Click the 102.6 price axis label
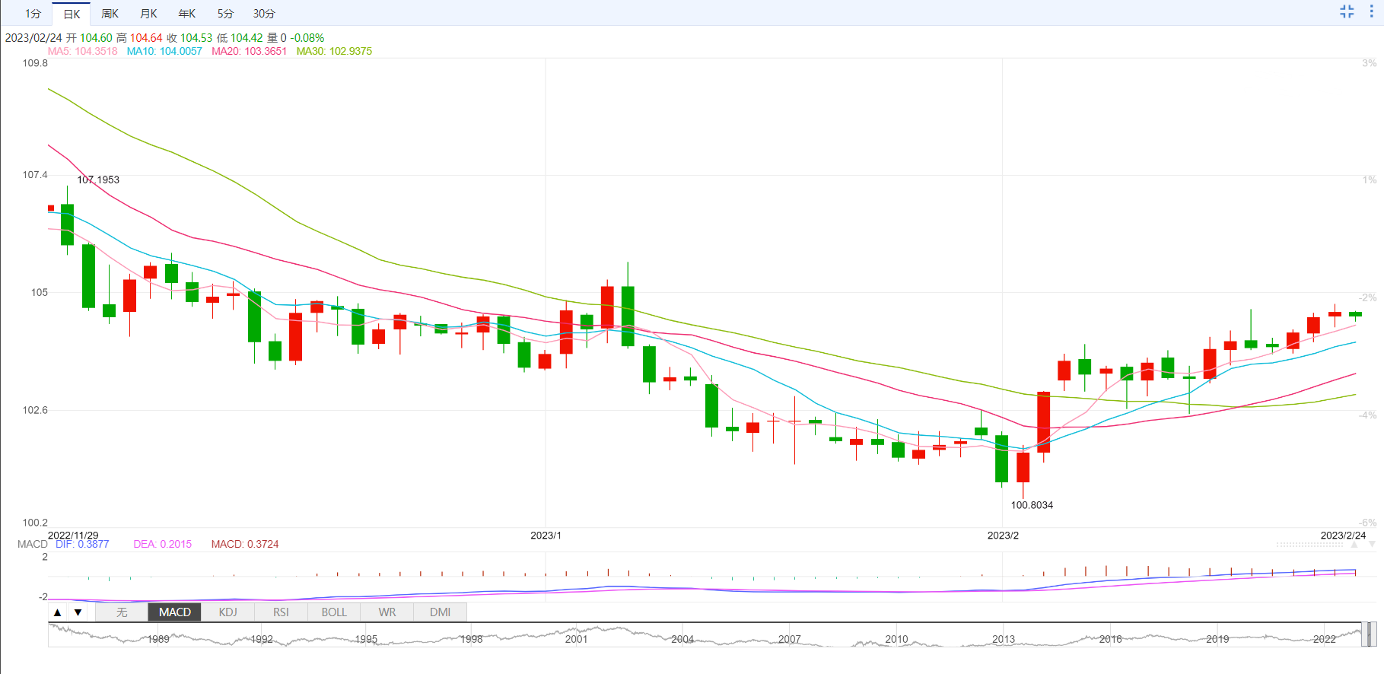This screenshot has height=674, width=1384. (x=35, y=410)
